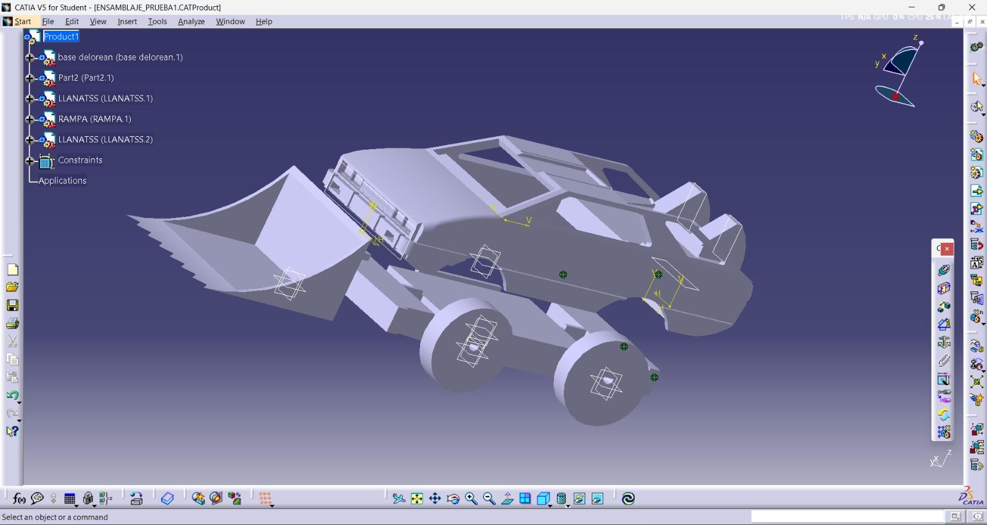The height and width of the screenshot is (525, 987).
Task: Toggle the Swap Visible Space icon
Action: (x=597, y=499)
